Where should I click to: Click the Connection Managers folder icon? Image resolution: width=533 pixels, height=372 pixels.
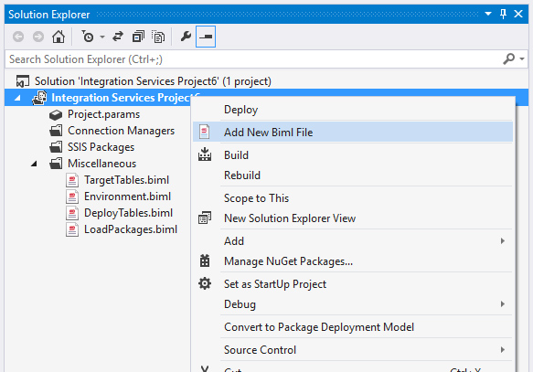coord(56,131)
